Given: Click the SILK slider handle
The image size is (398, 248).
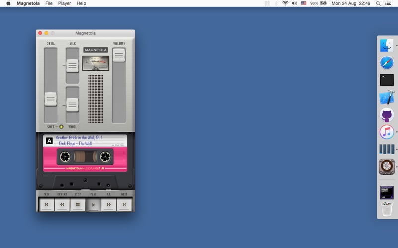Looking at the screenshot, I should pyautogui.click(x=72, y=66).
